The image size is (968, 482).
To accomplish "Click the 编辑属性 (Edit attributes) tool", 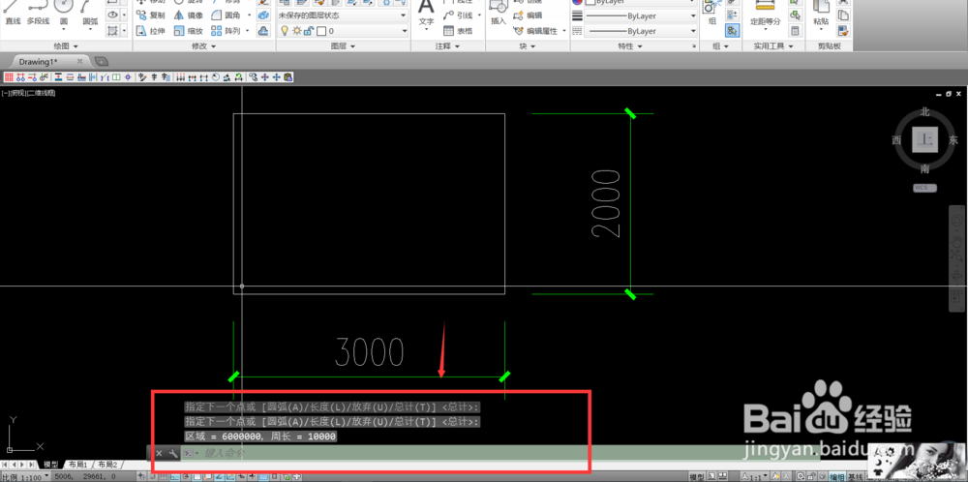I will (x=536, y=31).
